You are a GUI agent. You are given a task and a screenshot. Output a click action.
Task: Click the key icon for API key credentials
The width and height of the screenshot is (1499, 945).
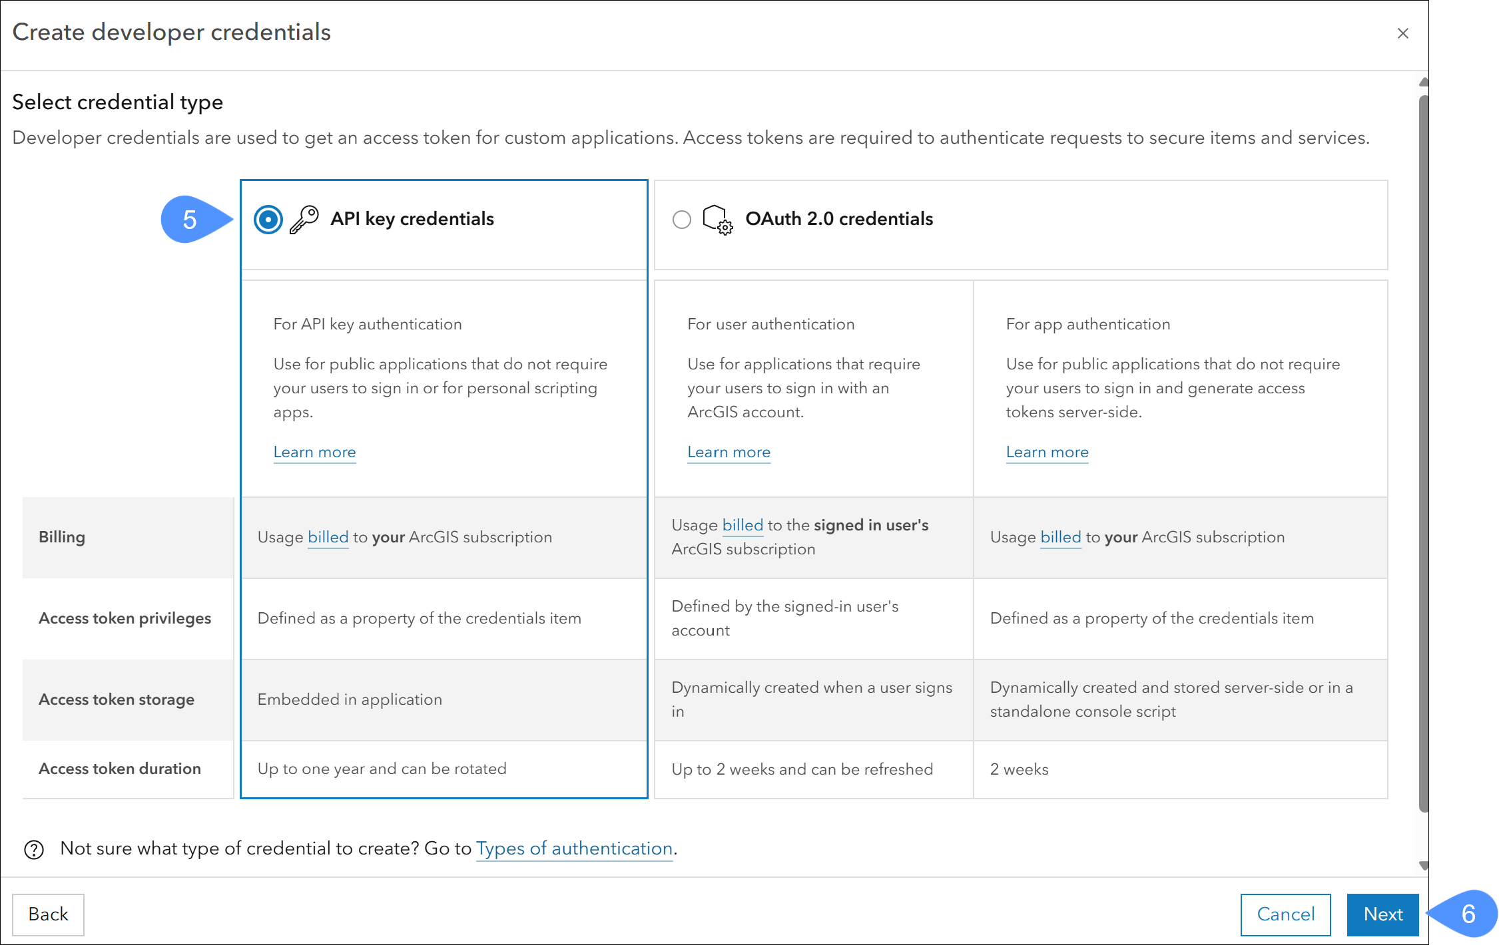(x=304, y=219)
